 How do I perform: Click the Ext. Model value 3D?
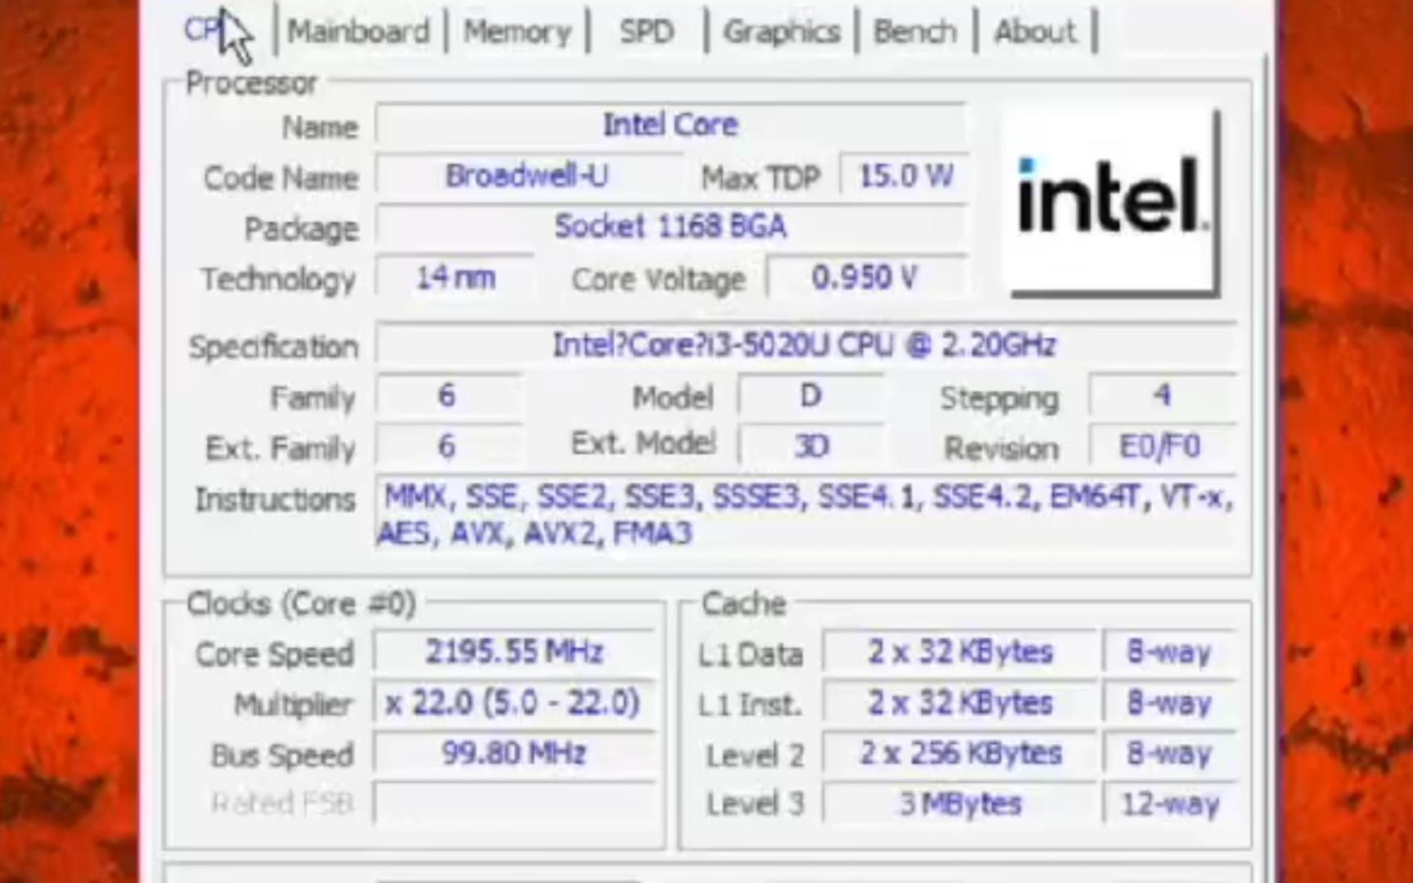click(x=810, y=446)
